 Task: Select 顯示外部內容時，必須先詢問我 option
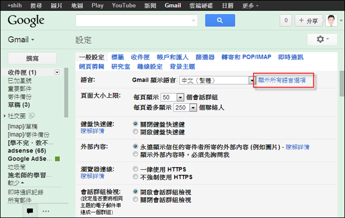tap(135, 154)
